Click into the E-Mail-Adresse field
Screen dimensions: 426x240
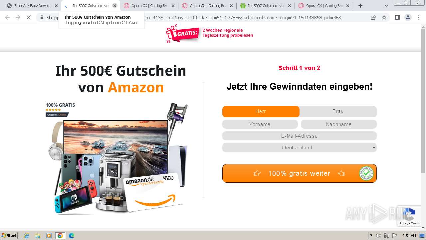pyautogui.click(x=300, y=136)
